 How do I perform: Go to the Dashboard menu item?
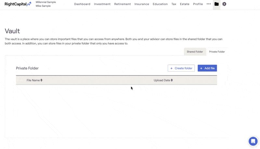[82, 4]
